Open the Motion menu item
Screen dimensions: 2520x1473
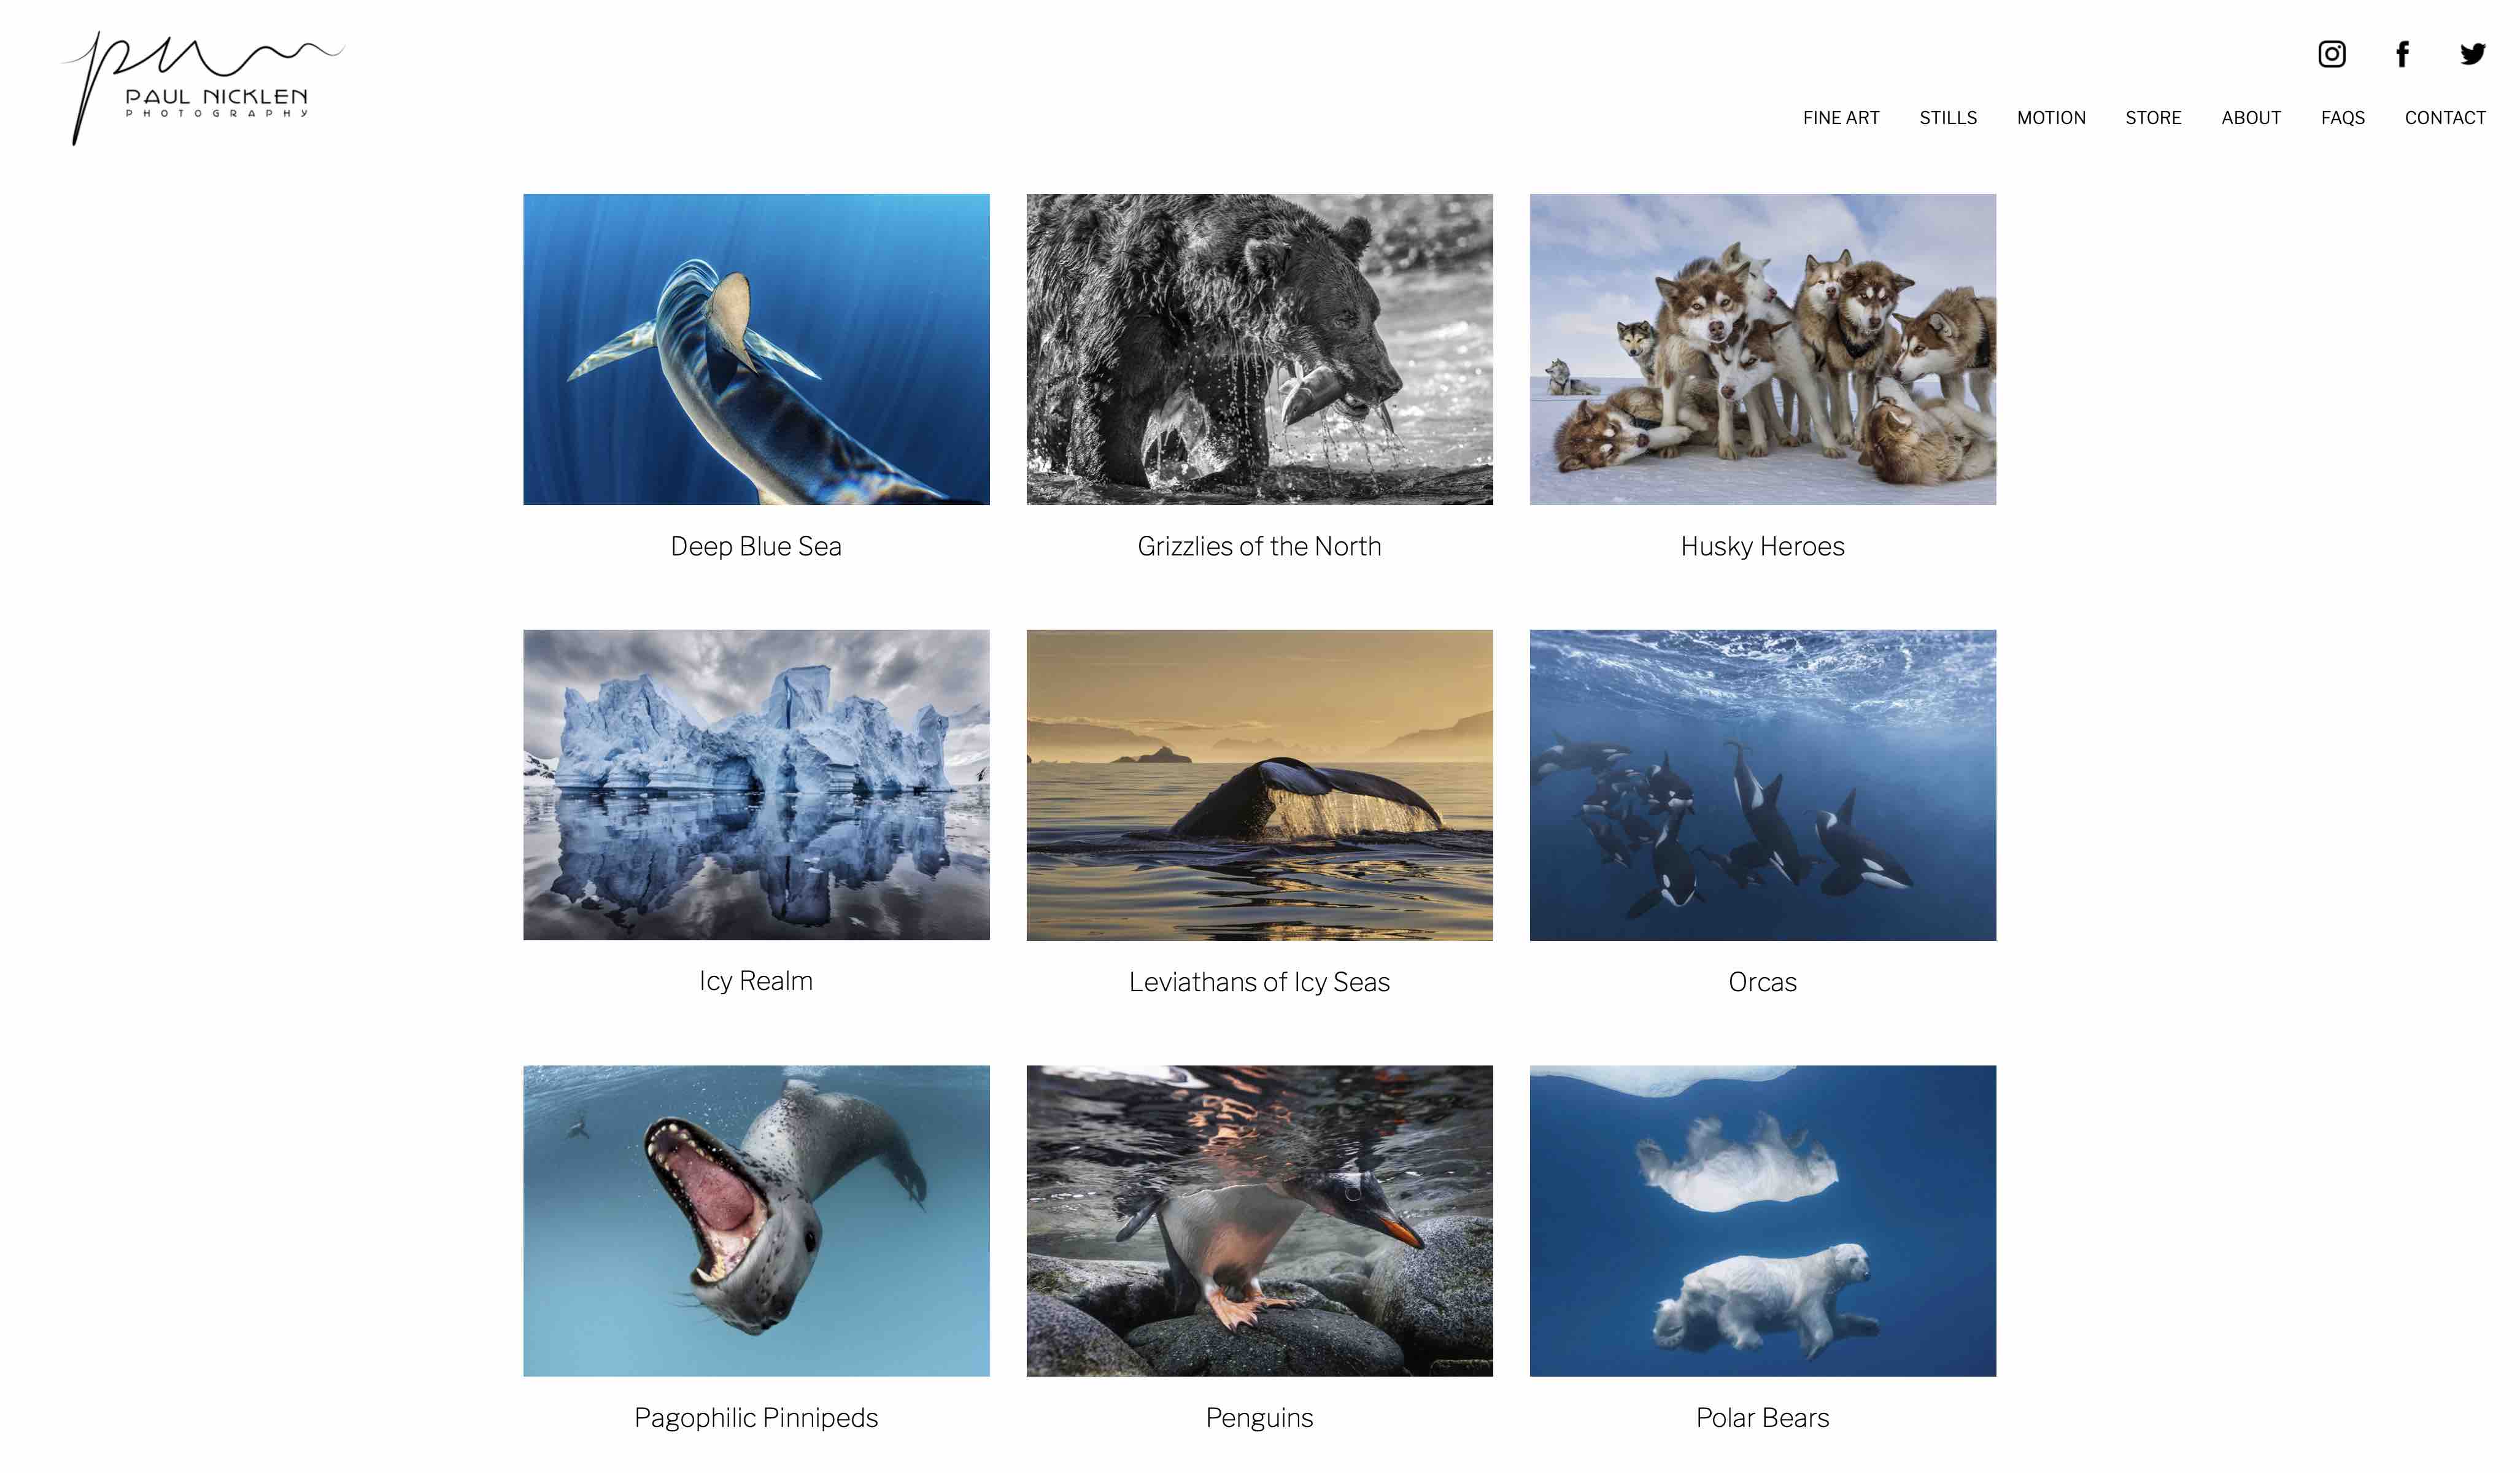2051,118
